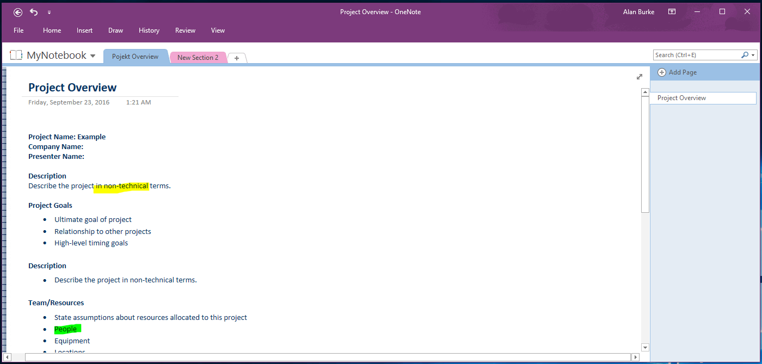762x364 pixels.
Task: Click the horizontal scrollbar right arrow
Action: (x=635, y=357)
